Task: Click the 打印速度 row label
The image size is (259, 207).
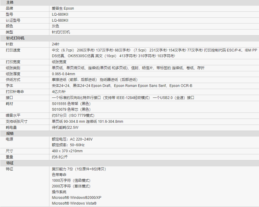Action: tap(13, 50)
